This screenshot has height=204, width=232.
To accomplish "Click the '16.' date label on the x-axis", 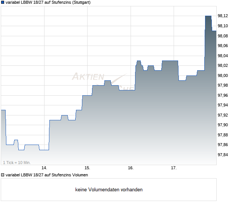I will (x=131, y=168).
